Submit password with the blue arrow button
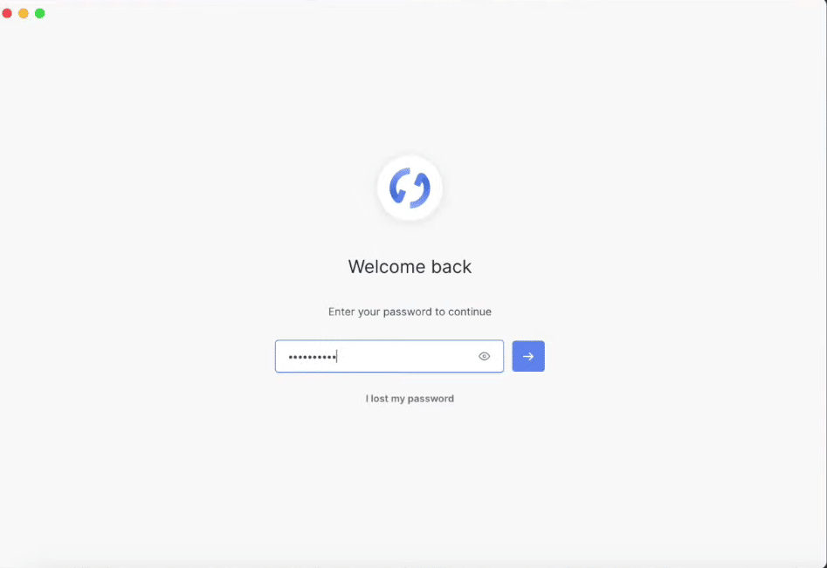The height and width of the screenshot is (568, 827). pos(528,356)
